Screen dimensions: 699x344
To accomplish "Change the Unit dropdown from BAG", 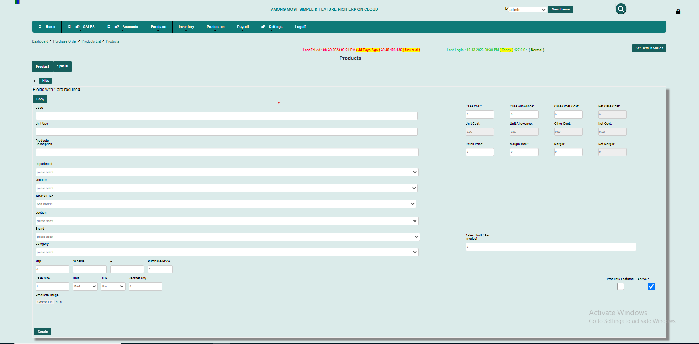I will (x=85, y=286).
